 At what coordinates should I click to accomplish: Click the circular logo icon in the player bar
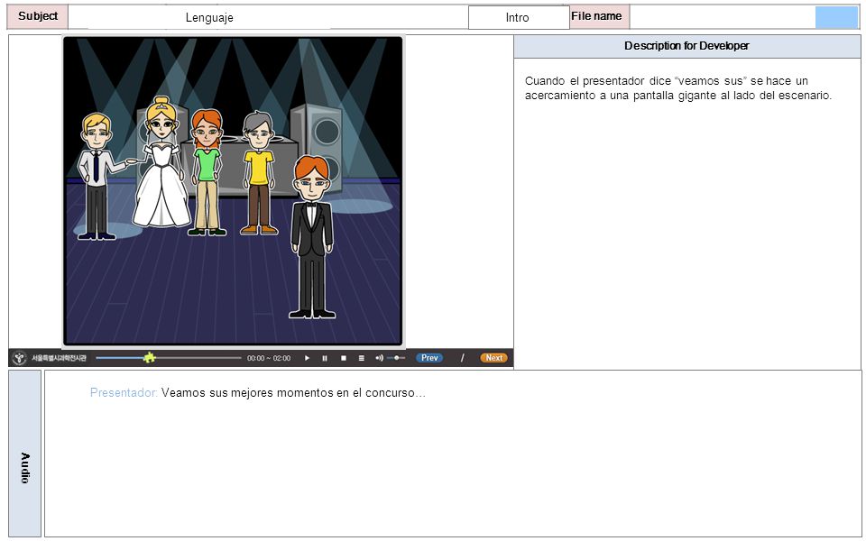(x=19, y=358)
